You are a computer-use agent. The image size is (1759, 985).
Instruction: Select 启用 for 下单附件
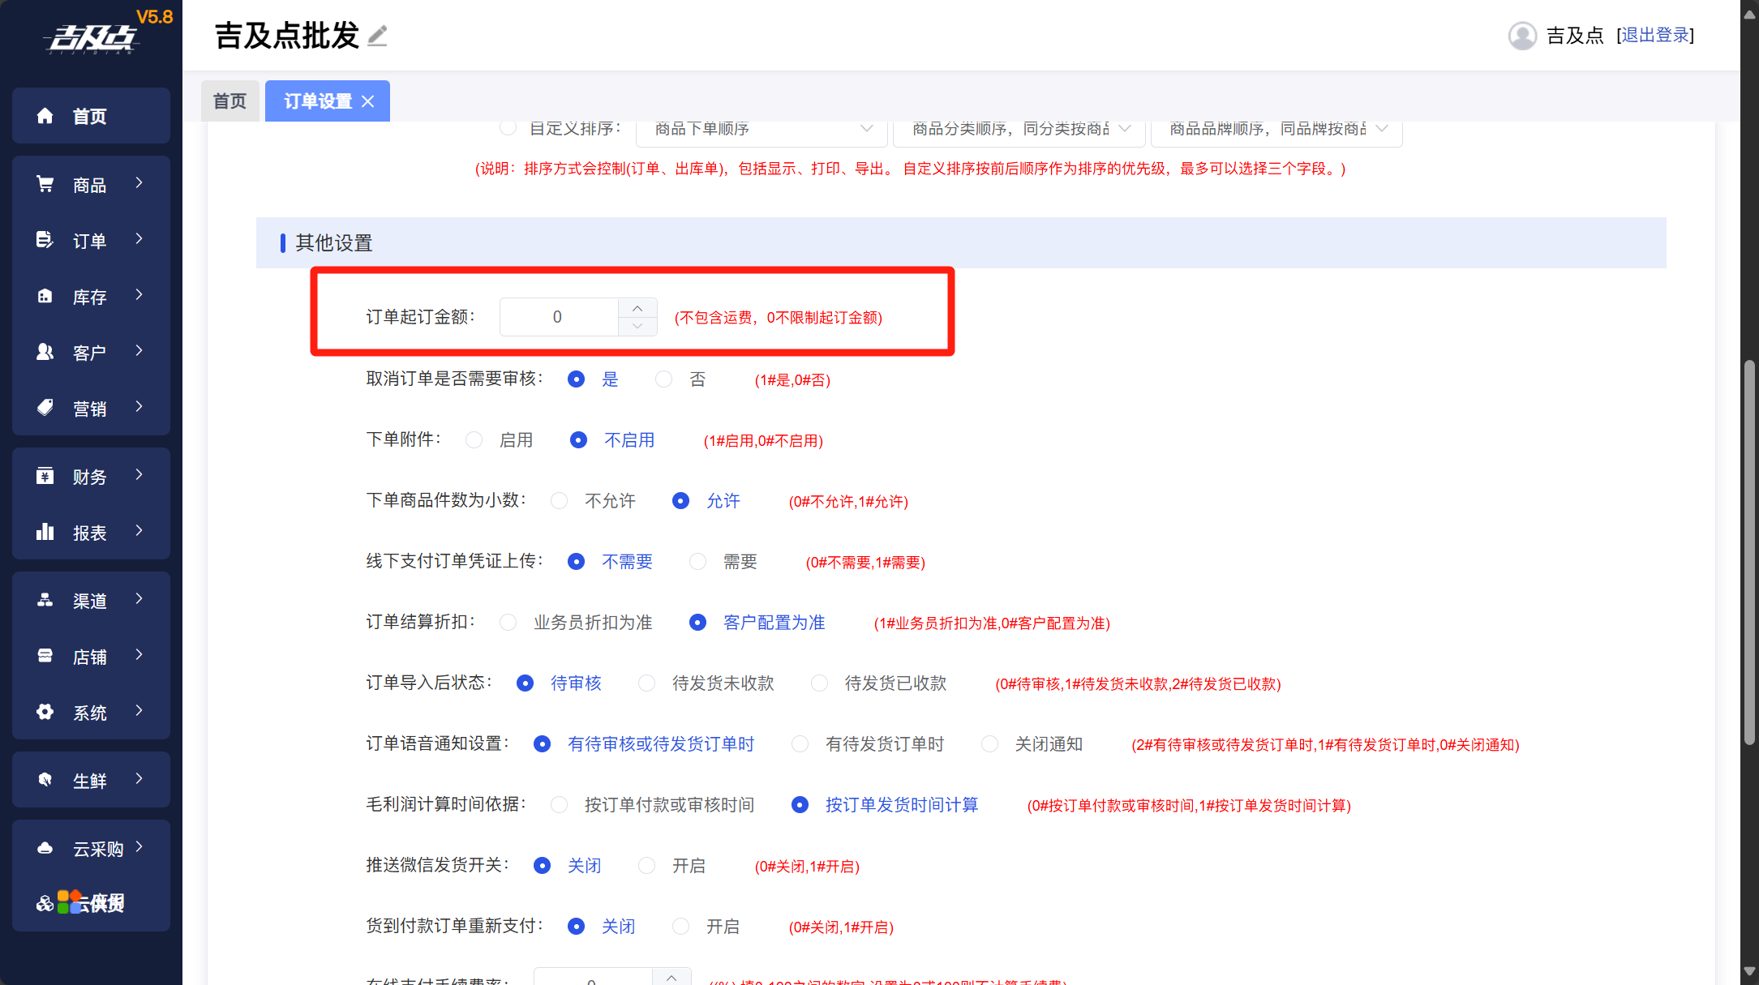click(x=474, y=440)
